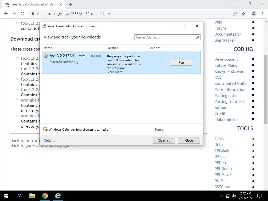This screenshot has width=268, height=201.
Task: Open File Explorer from taskbar
Action: coord(32,196)
